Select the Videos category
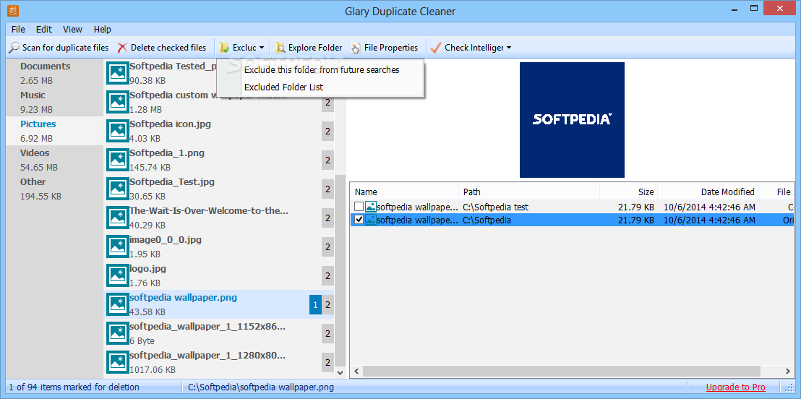 (x=55, y=160)
